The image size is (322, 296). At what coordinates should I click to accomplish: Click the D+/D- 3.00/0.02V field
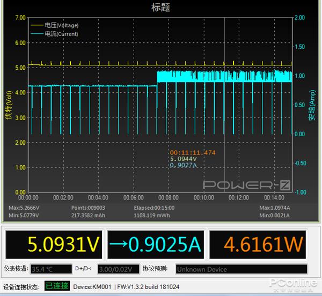pos(119,269)
